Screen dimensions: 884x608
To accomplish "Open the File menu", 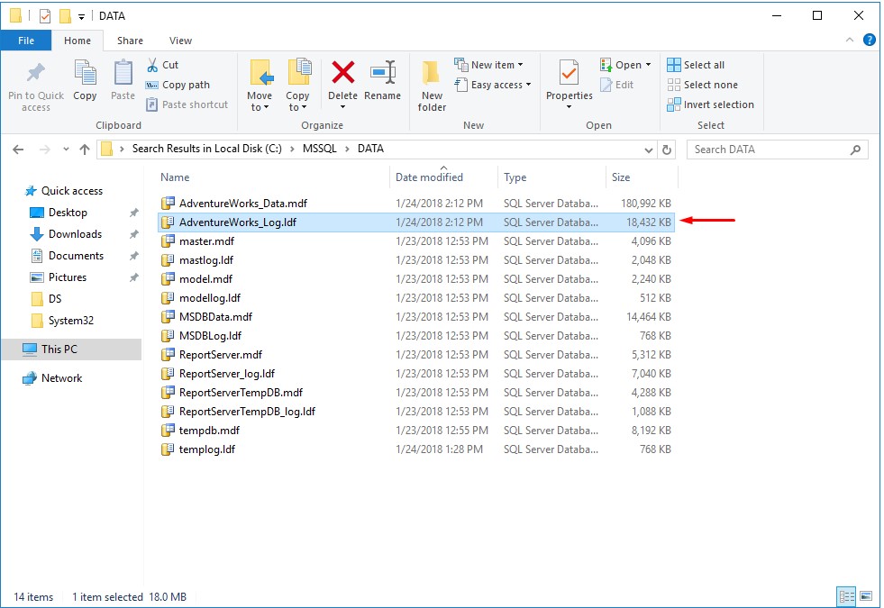I will pyautogui.click(x=26, y=41).
